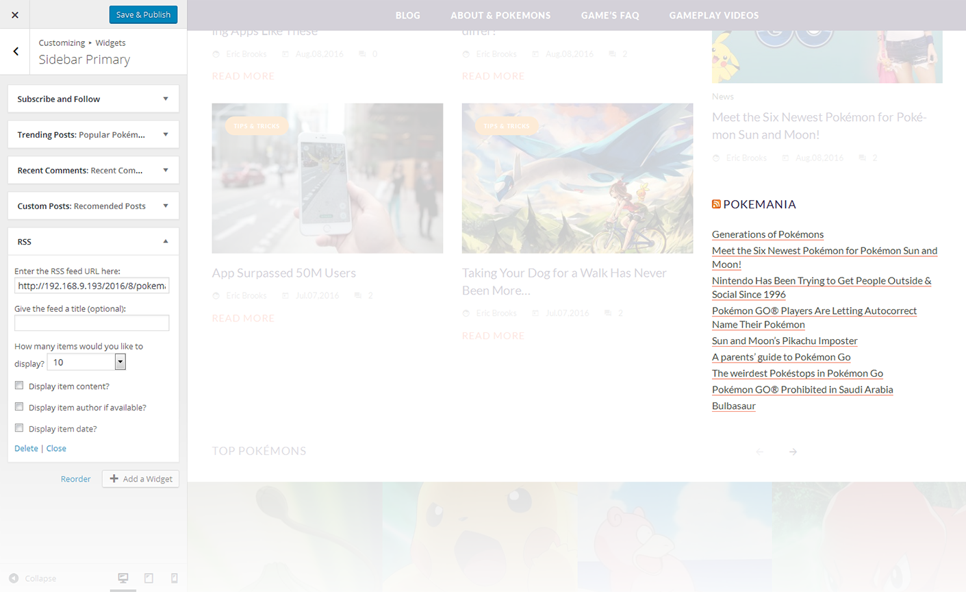Click the Pokemania RSS feed icon

tap(716, 204)
